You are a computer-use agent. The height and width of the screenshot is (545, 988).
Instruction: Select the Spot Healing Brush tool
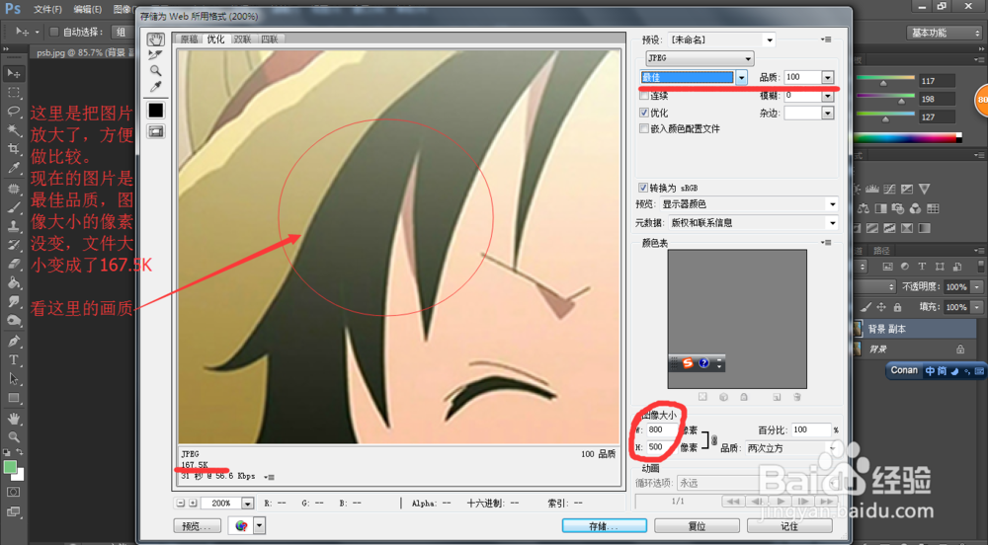pos(13,189)
